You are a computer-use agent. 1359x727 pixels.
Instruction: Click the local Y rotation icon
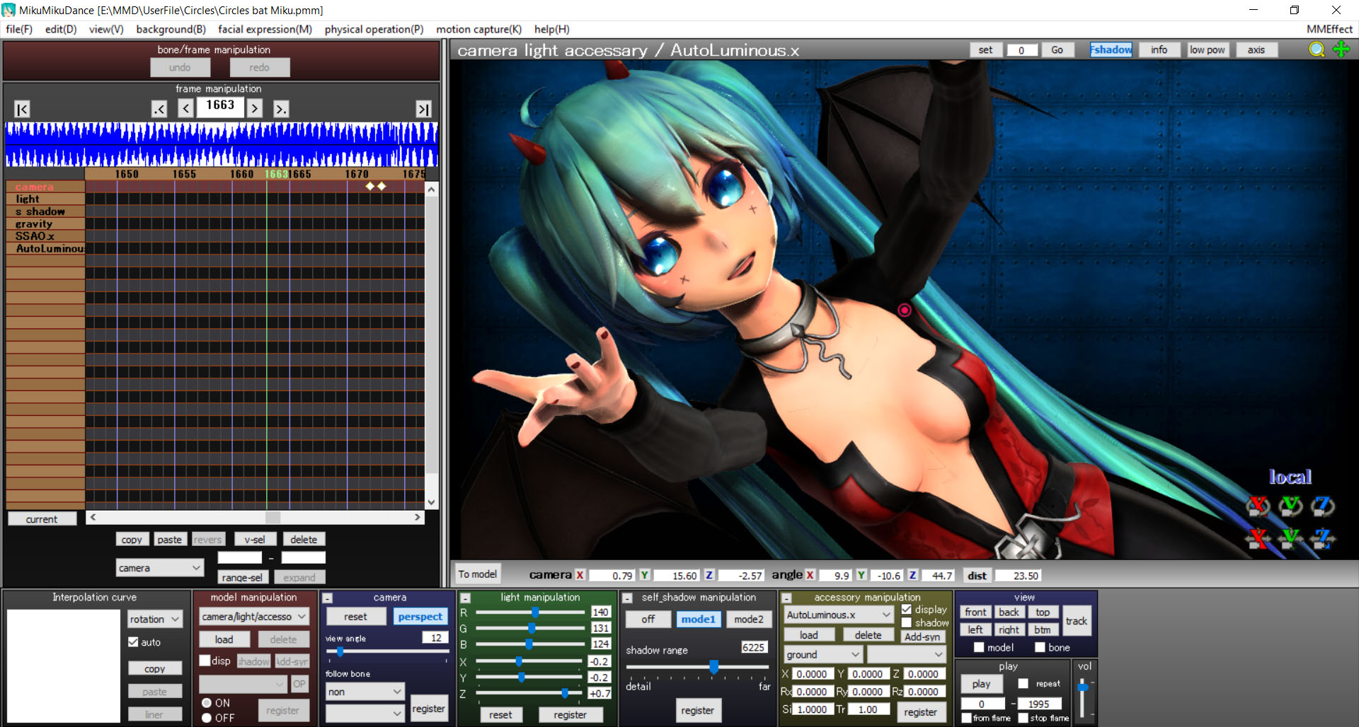click(x=1291, y=506)
